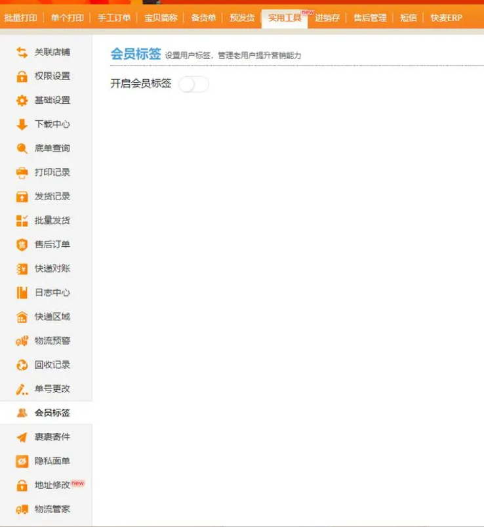Image resolution: width=484 pixels, height=527 pixels.
Task: Click the 隐私面单 hidden eye icon
Action: click(22, 461)
